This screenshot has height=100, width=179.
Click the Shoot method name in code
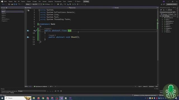pos(74,37)
